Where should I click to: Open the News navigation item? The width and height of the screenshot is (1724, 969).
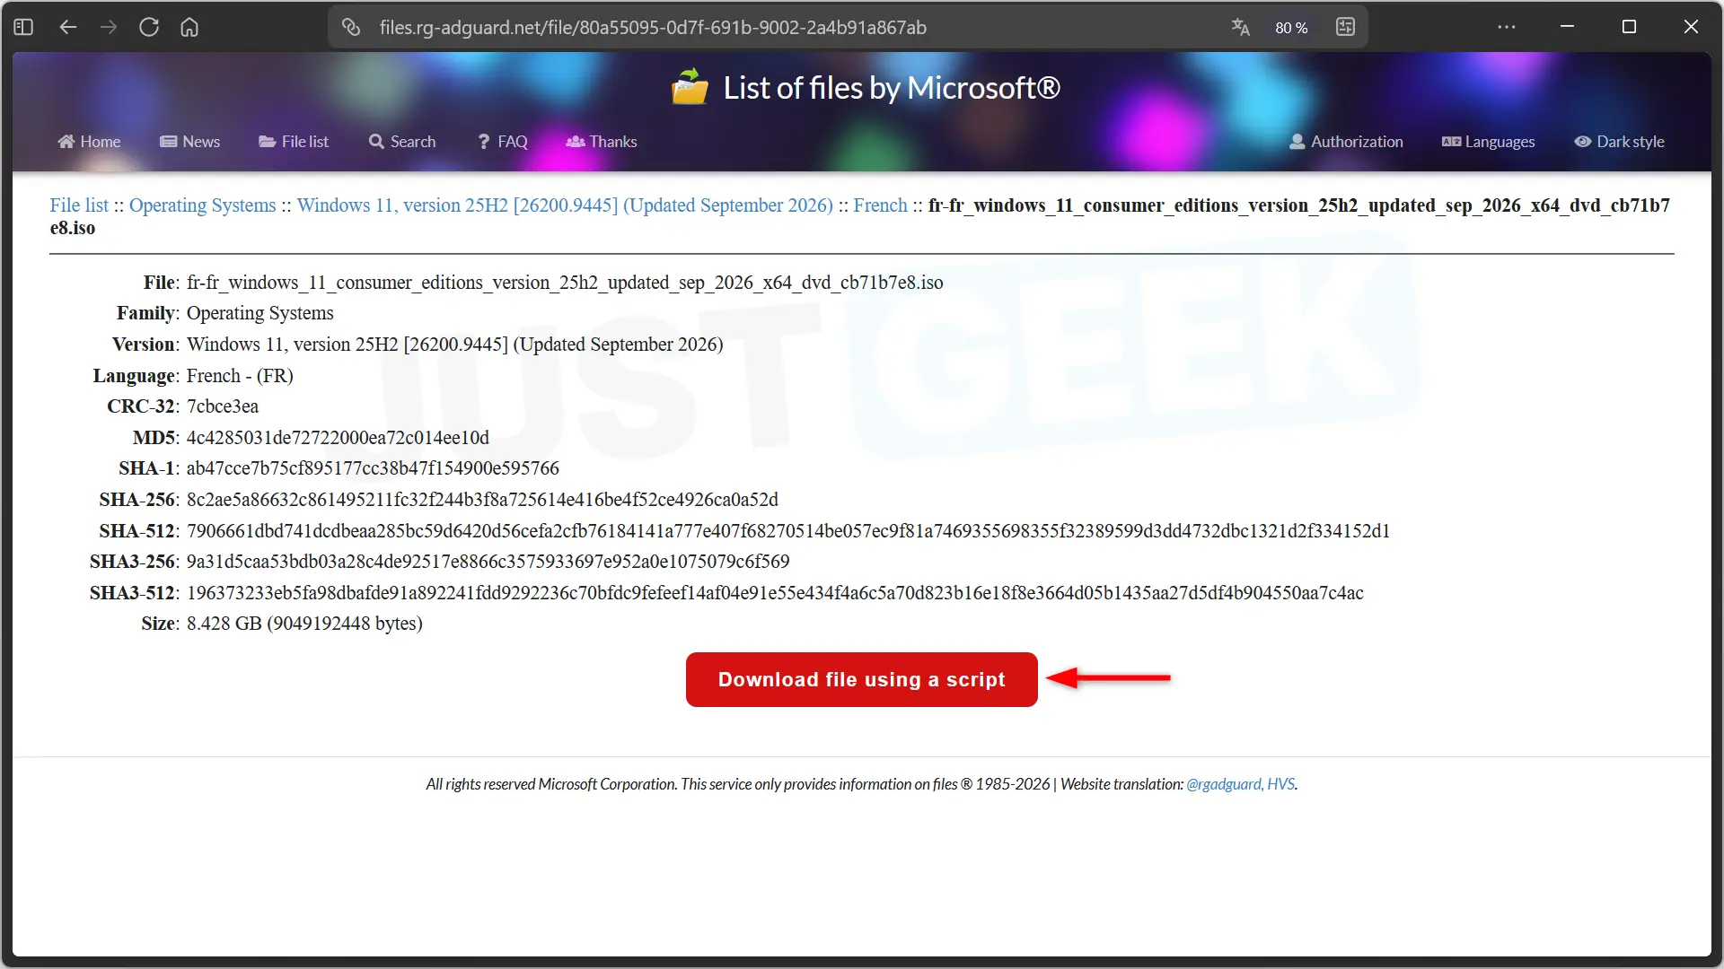click(189, 142)
